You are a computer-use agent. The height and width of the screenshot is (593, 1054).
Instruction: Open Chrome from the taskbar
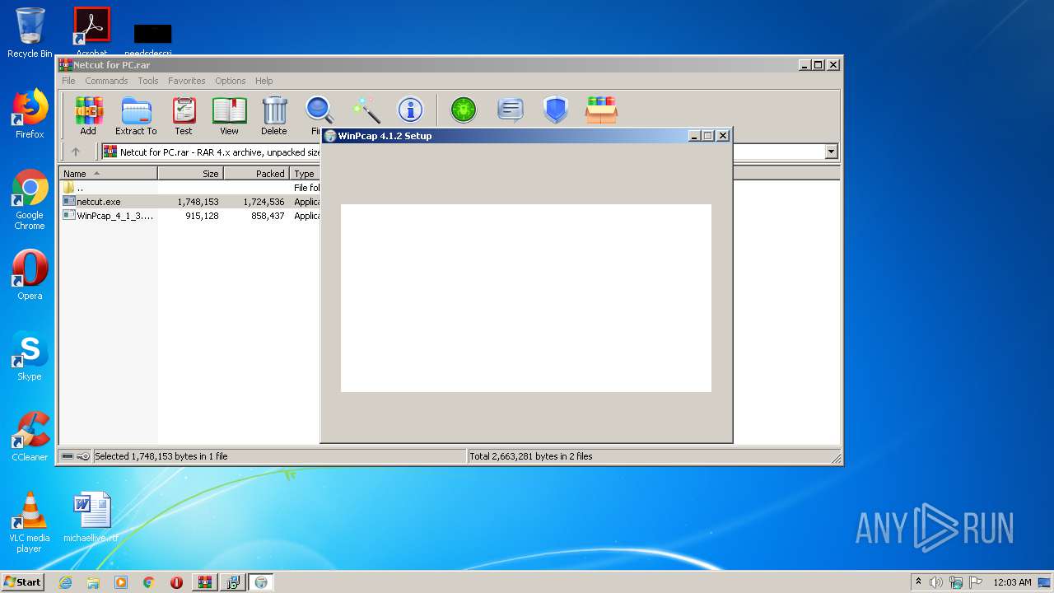(148, 582)
